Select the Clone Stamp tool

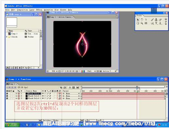(x=156, y=20)
